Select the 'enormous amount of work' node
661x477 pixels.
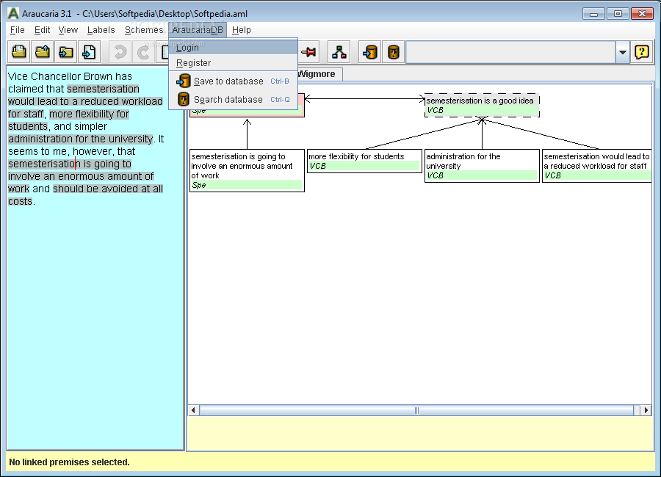[247, 171]
